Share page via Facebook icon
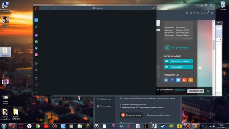 pyautogui.click(x=172, y=80)
